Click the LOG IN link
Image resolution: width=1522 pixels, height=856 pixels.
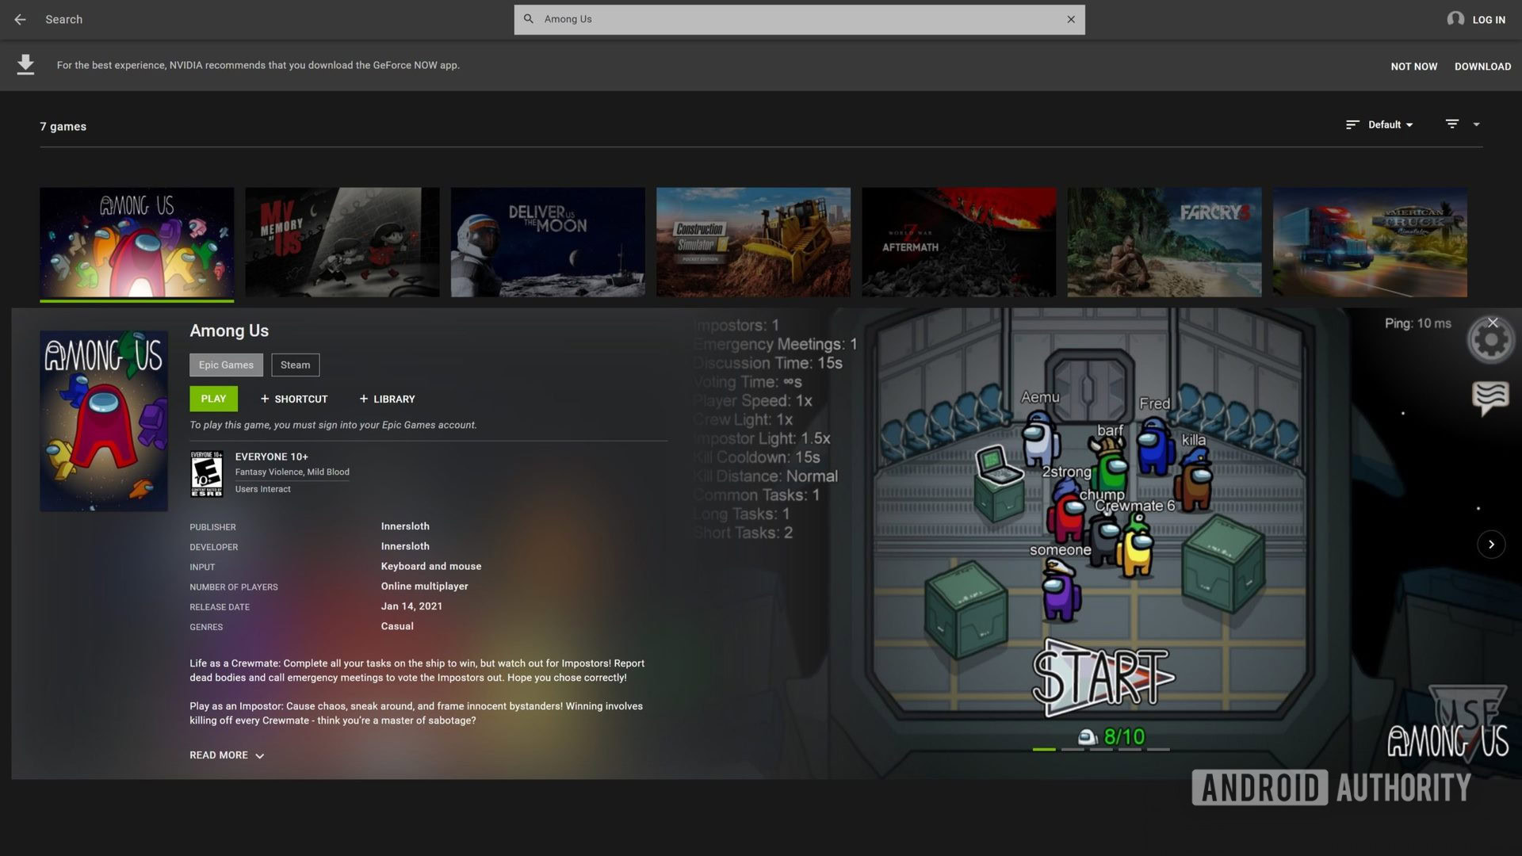point(1488,20)
